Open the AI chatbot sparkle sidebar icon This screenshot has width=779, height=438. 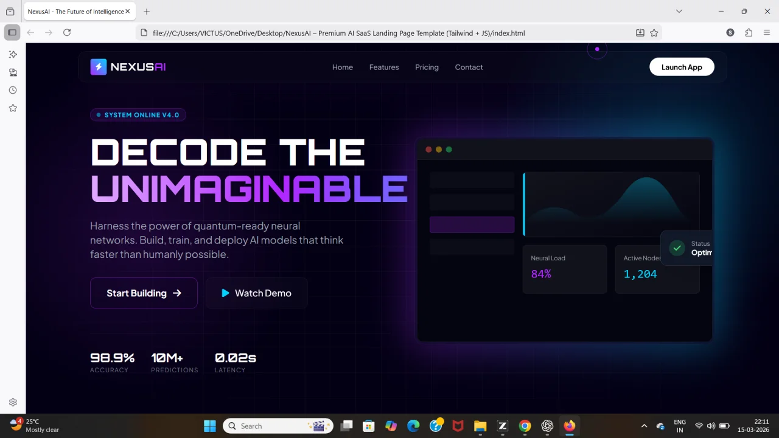pos(13,55)
